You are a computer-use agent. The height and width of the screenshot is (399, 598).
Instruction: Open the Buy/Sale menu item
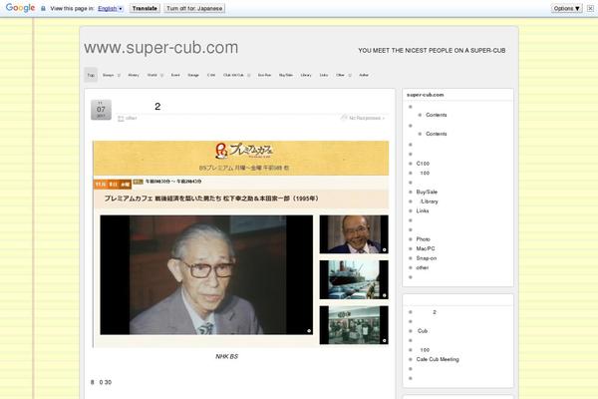pos(286,75)
